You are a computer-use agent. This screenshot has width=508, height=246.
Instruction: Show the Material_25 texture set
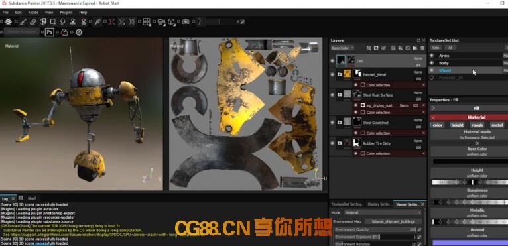[x=432, y=78]
